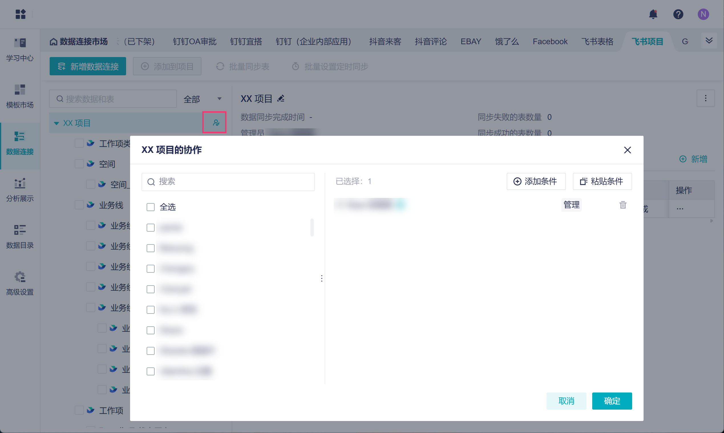This screenshot has height=433, width=724.
Task: Open the help question mark icon
Action: pyautogui.click(x=678, y=14)
